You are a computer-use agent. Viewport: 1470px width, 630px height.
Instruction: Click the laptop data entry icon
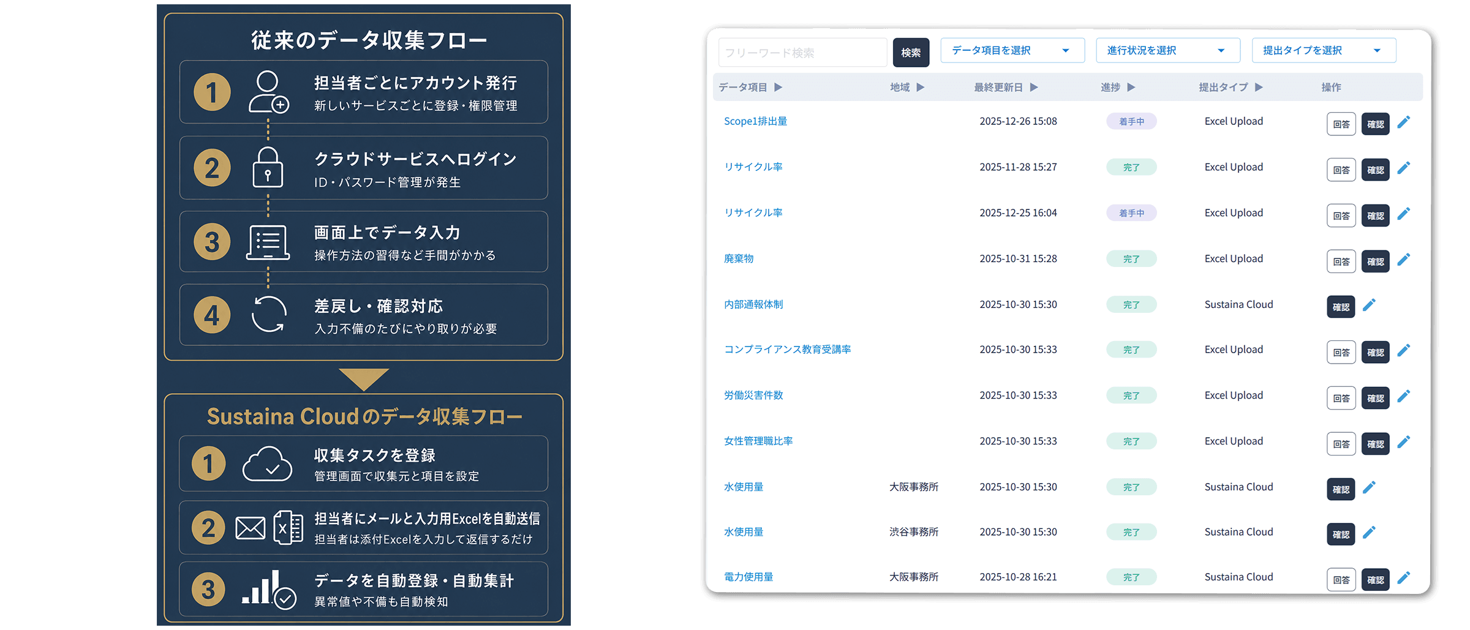(268, 242)
